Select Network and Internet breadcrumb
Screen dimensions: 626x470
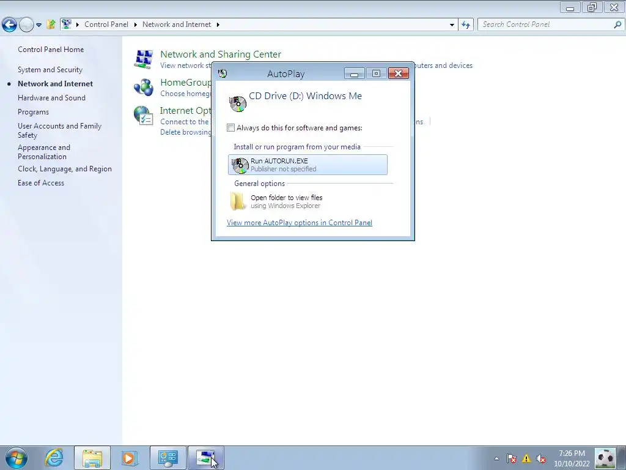[x=177, y=24]
